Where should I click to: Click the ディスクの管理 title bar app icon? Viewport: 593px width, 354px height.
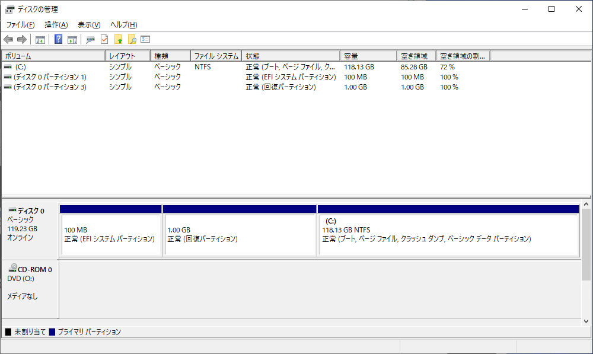coord(9,9)
